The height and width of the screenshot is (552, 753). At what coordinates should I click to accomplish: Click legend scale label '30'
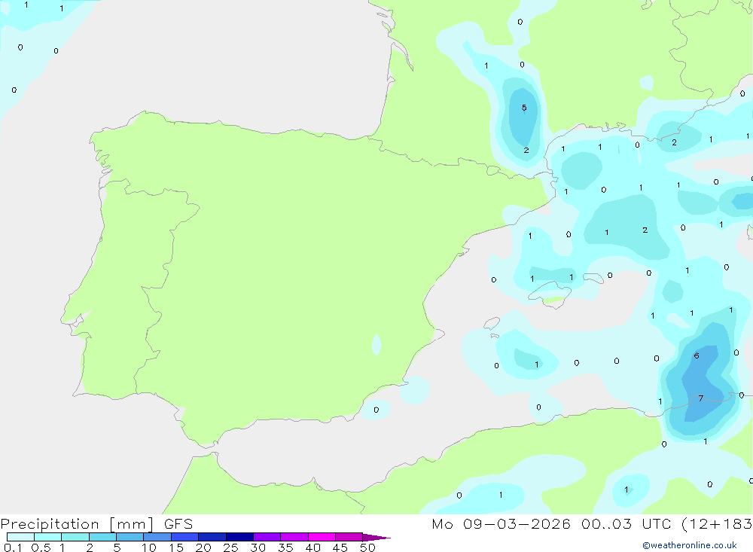tap(258, 547)
